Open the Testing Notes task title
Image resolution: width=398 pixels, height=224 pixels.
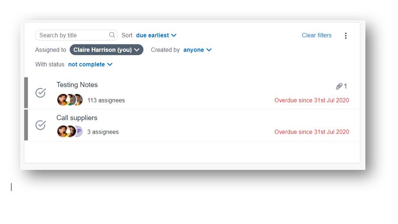(77, 84)
